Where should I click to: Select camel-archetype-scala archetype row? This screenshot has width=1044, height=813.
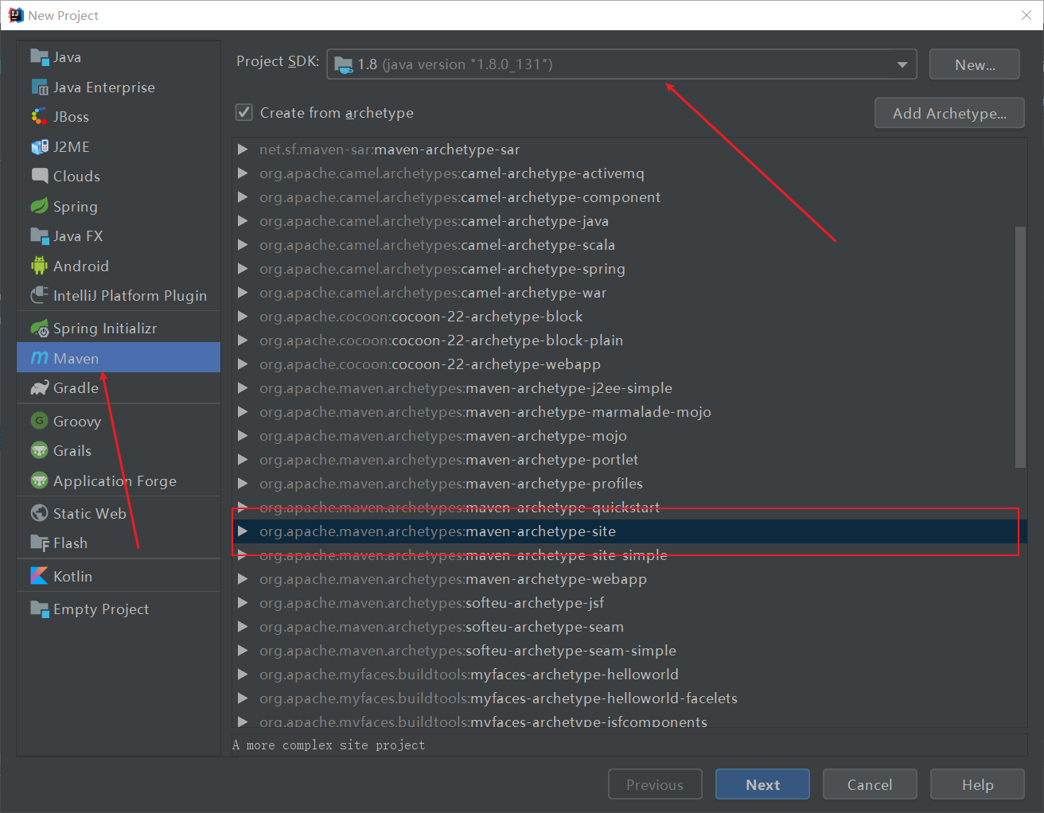(x=629, y=244)
